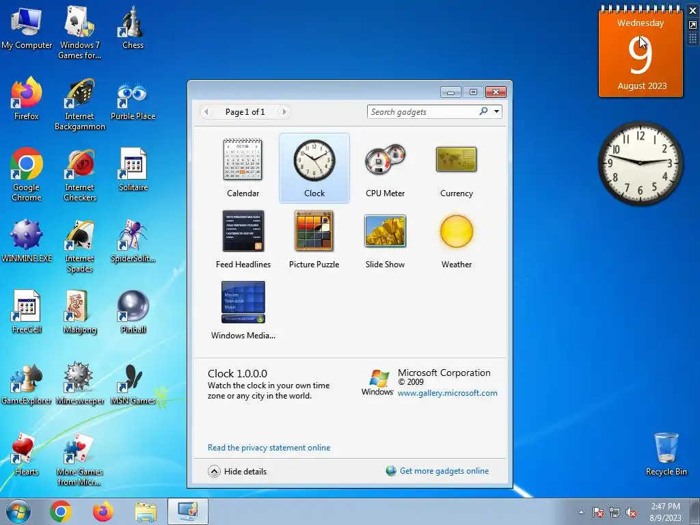Switch to Gadget Gallery taskbar button
Viewport: 700px width, 525px height.
(188, 511)
